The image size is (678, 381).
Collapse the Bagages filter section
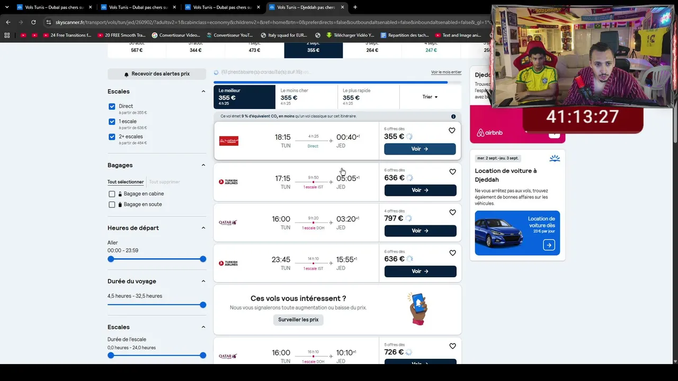click(x=203, y=165)
